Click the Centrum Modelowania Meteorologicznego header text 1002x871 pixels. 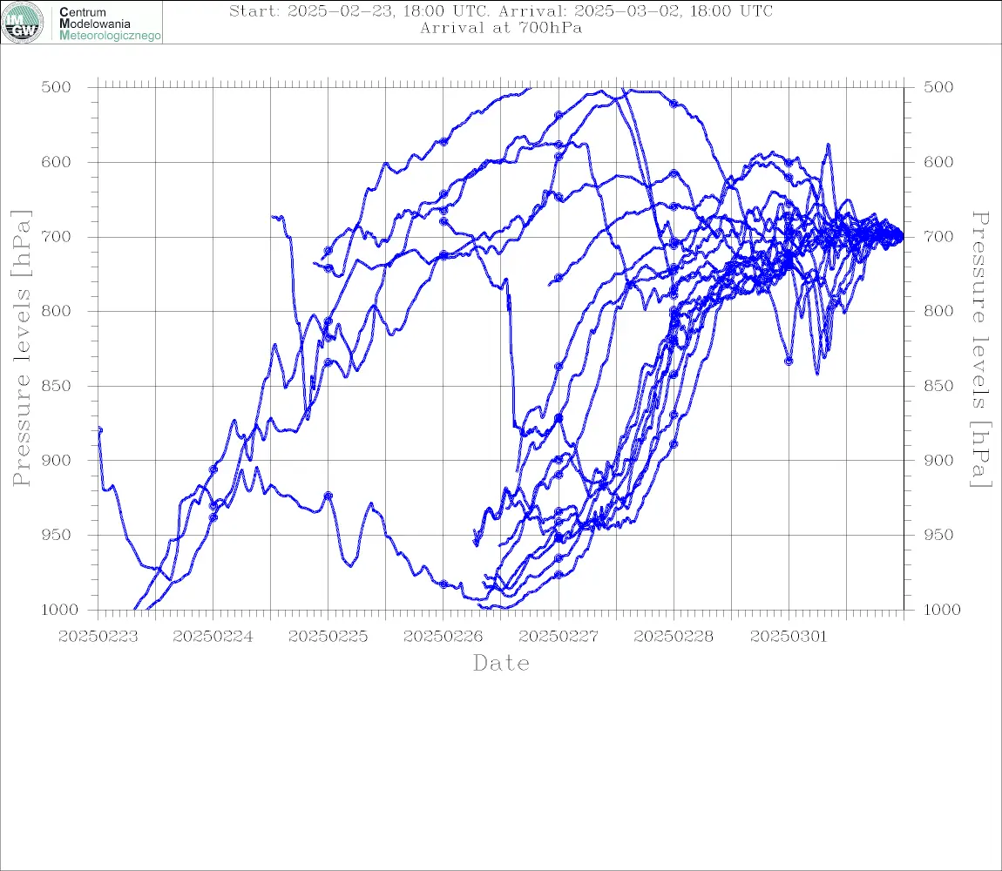click(x=110, y=24)
